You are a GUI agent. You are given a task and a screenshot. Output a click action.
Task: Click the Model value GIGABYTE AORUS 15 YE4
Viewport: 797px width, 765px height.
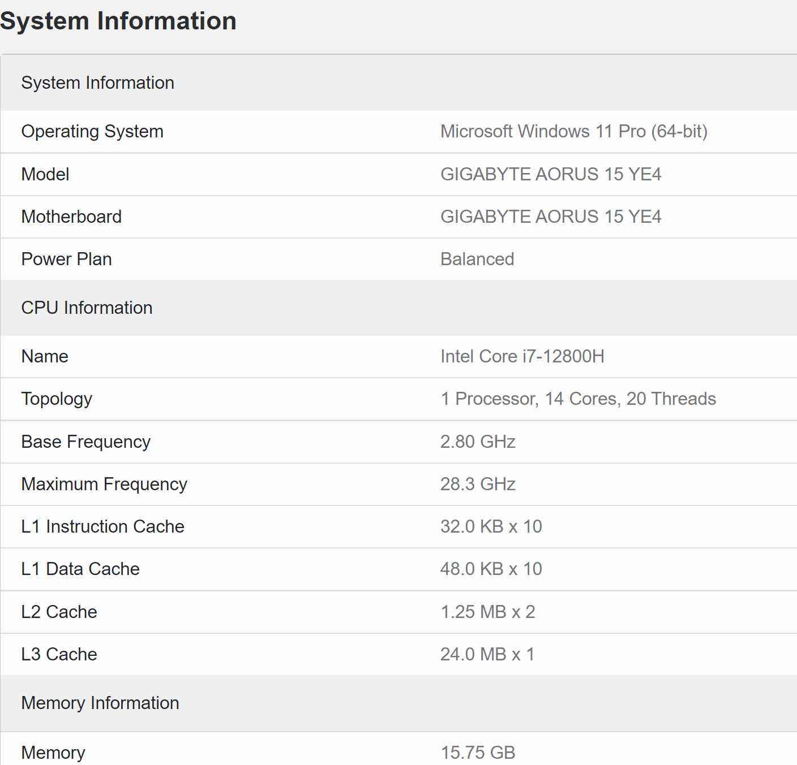click(550, 174)
